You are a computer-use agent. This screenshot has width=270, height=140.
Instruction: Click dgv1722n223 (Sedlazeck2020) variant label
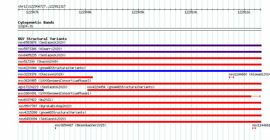43,87
